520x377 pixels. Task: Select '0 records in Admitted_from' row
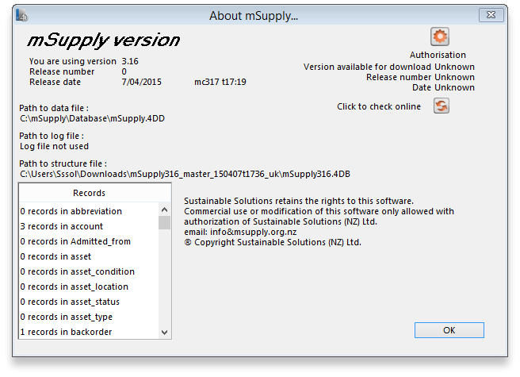coord(75,241)
